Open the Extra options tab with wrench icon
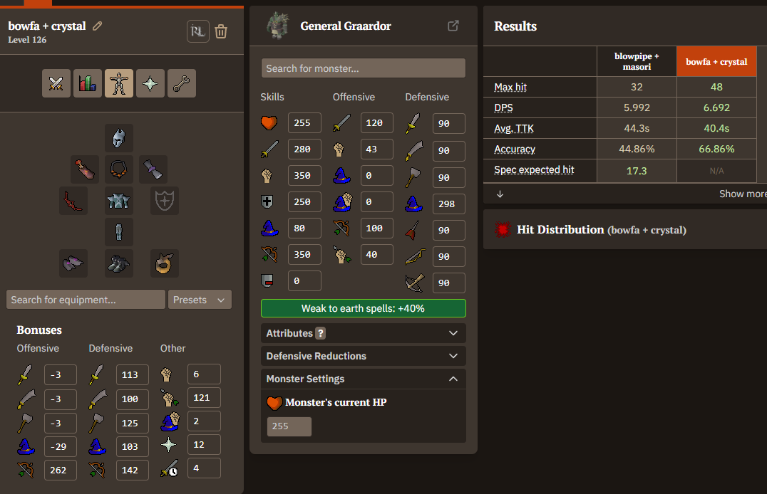The height and width of the screenshot is (494, 767). pyautogui.click(x=182, y=83)
